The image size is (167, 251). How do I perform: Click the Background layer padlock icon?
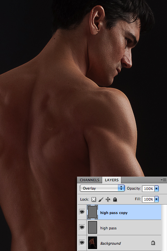pyautogui.click(x=153, y=243)
